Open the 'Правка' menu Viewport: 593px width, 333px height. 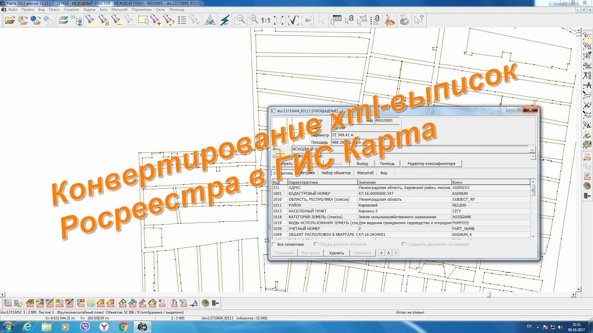[x=28, y=9]
